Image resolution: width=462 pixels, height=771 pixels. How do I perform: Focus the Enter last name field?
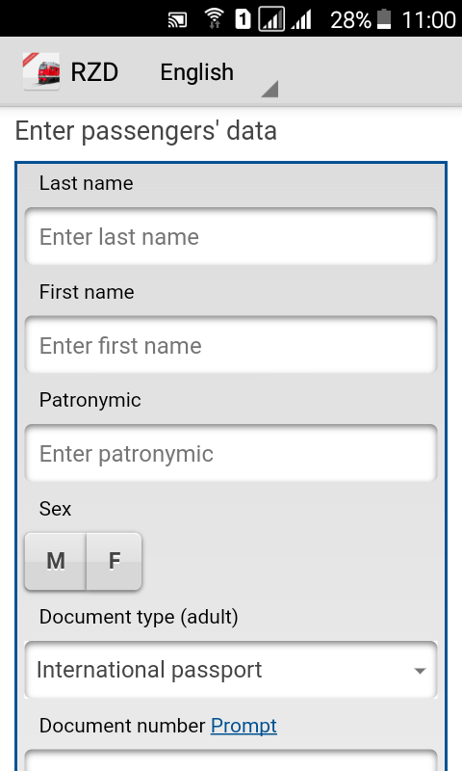pos(231,237)
